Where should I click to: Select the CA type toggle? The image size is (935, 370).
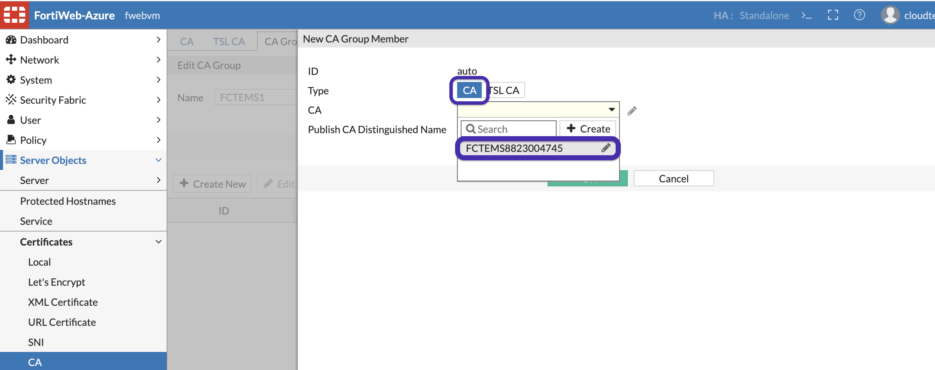(469, 90)
